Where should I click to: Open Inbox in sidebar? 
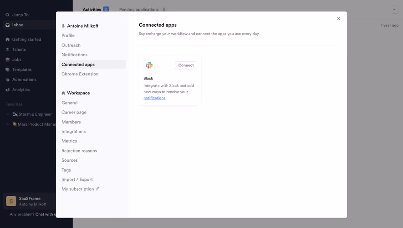pyautogui.click(x=17, y=25)
